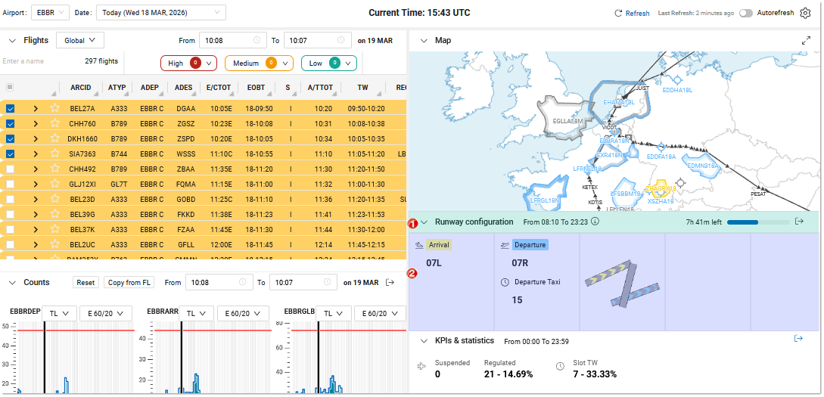Viewport: 824px width, 397px height.
Task: Star the GLJ12XI flight
Action: pos(54,184)
